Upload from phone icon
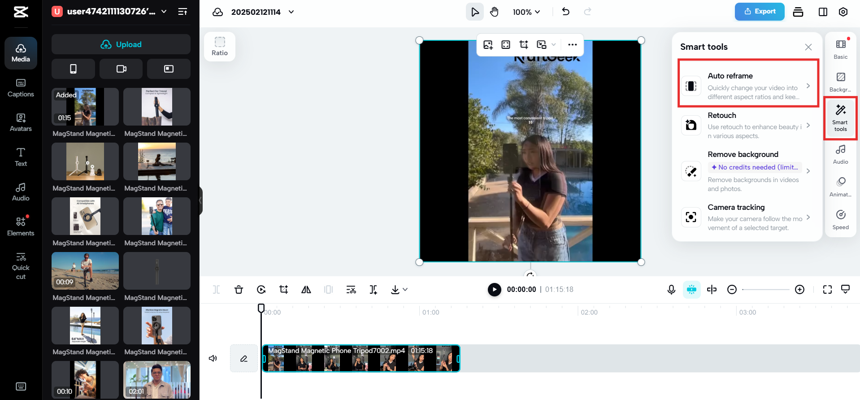860x400 pixels. (73, 69)
